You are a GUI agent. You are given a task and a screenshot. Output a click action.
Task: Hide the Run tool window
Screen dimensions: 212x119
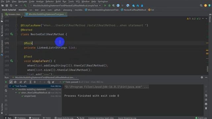pyautogui.click(x=206, y=77)
